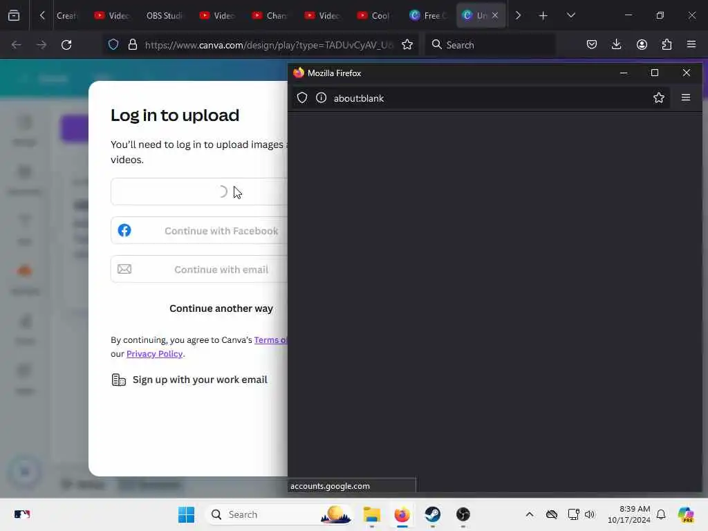This screenshot has width=708, height=531.
Task: Click the shield icon in popup window
Action: point(302,97)
